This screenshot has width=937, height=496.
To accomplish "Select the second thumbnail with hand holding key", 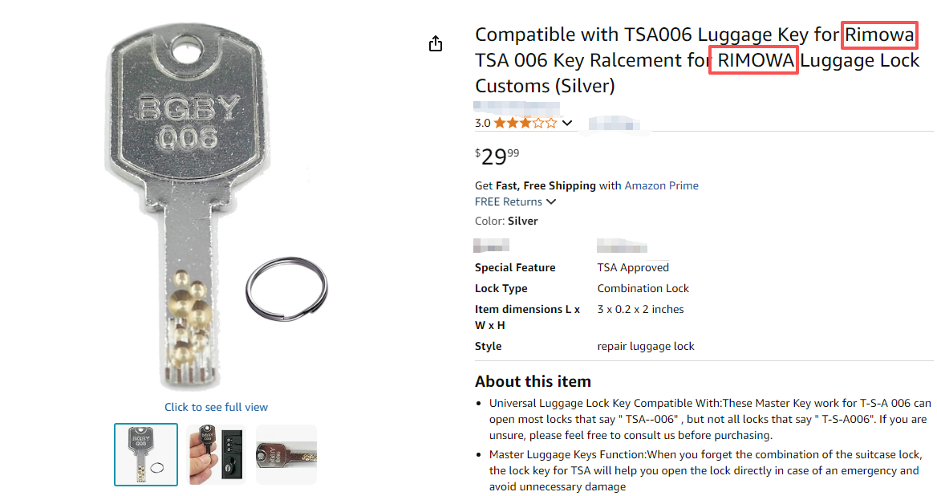I will coord(216,454).
